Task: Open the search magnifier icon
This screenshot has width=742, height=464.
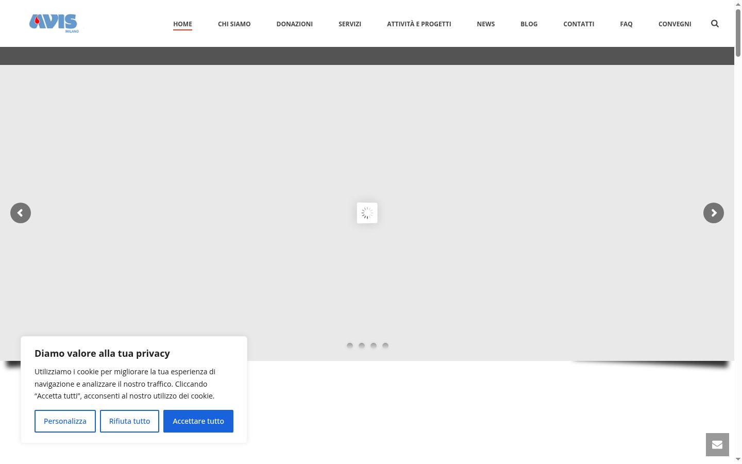Action: pyautogui.click(x=715, y=24)
